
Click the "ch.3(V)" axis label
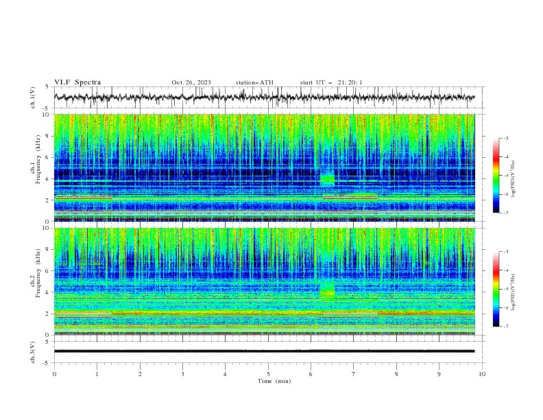(33, 352)
